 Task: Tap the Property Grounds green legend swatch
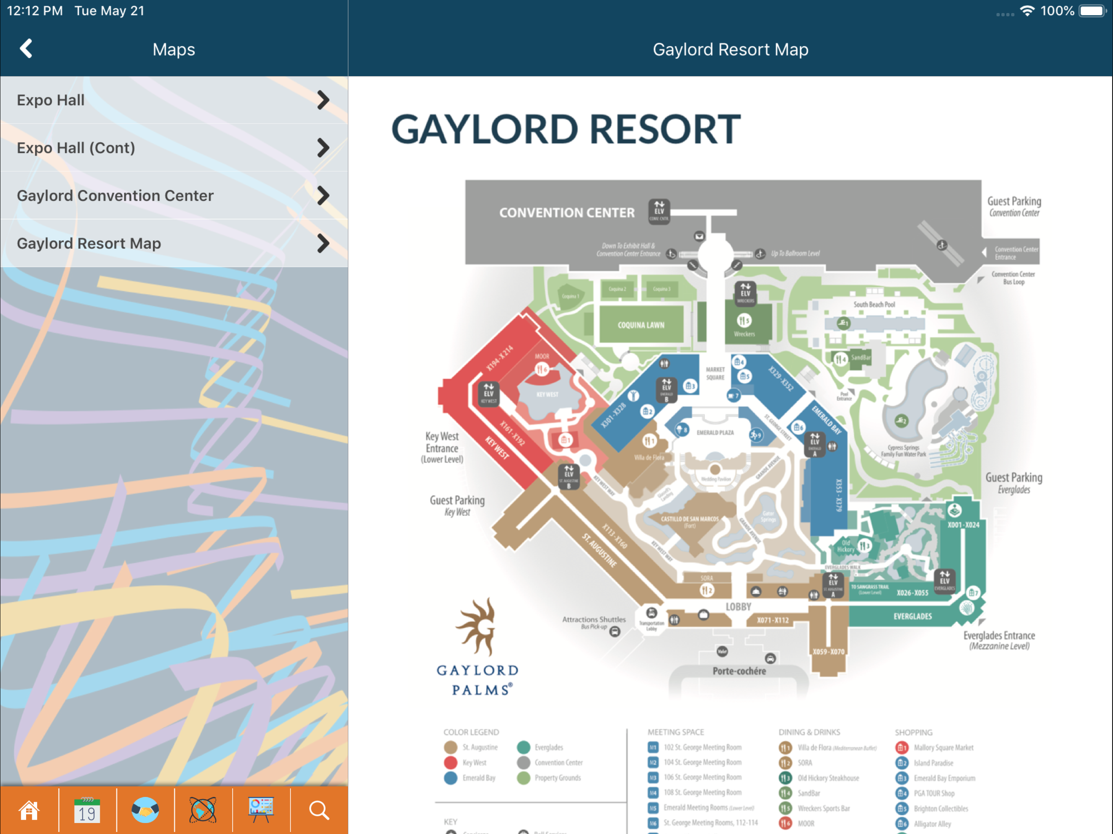click(524, 778)
